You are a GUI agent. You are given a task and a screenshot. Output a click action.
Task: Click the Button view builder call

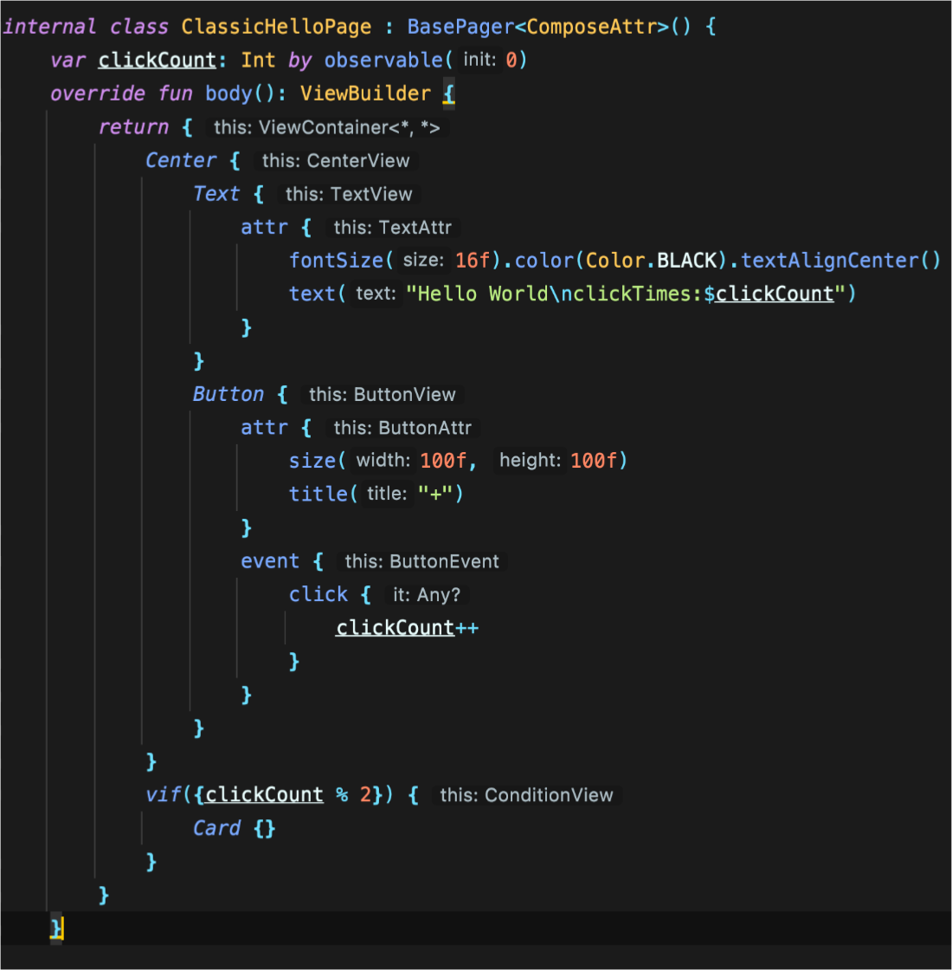click(228, 394)
